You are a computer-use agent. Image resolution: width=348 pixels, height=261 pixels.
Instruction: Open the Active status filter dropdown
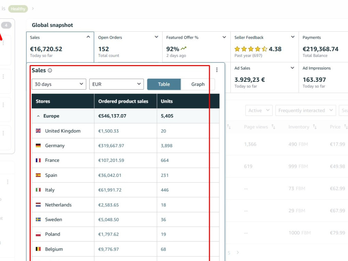coord(259,110)
